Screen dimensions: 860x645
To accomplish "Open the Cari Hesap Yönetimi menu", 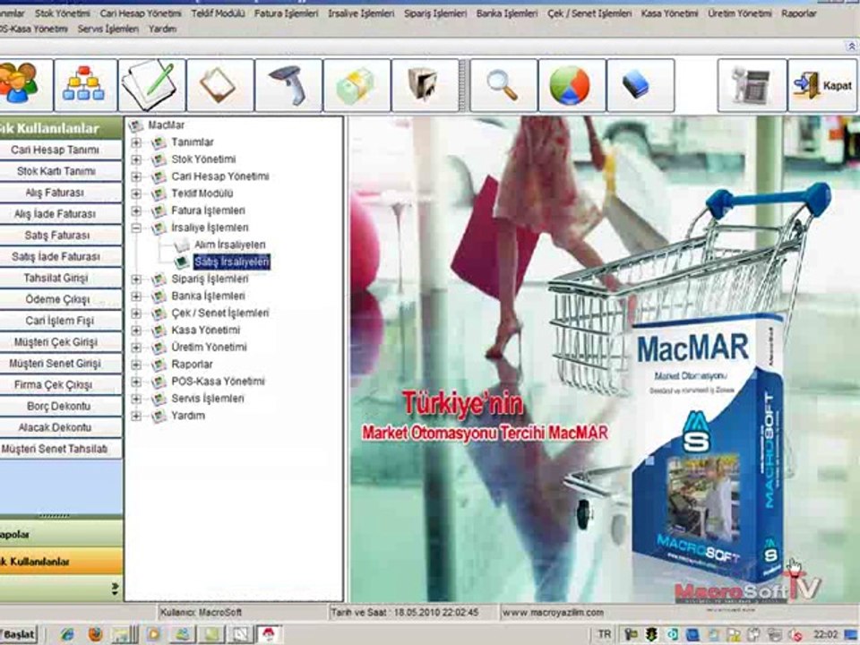I will coord(141,13).
